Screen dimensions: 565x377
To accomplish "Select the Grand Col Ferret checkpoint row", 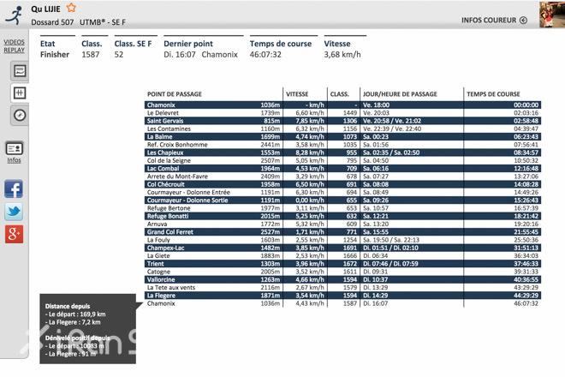I will (342, 232).
